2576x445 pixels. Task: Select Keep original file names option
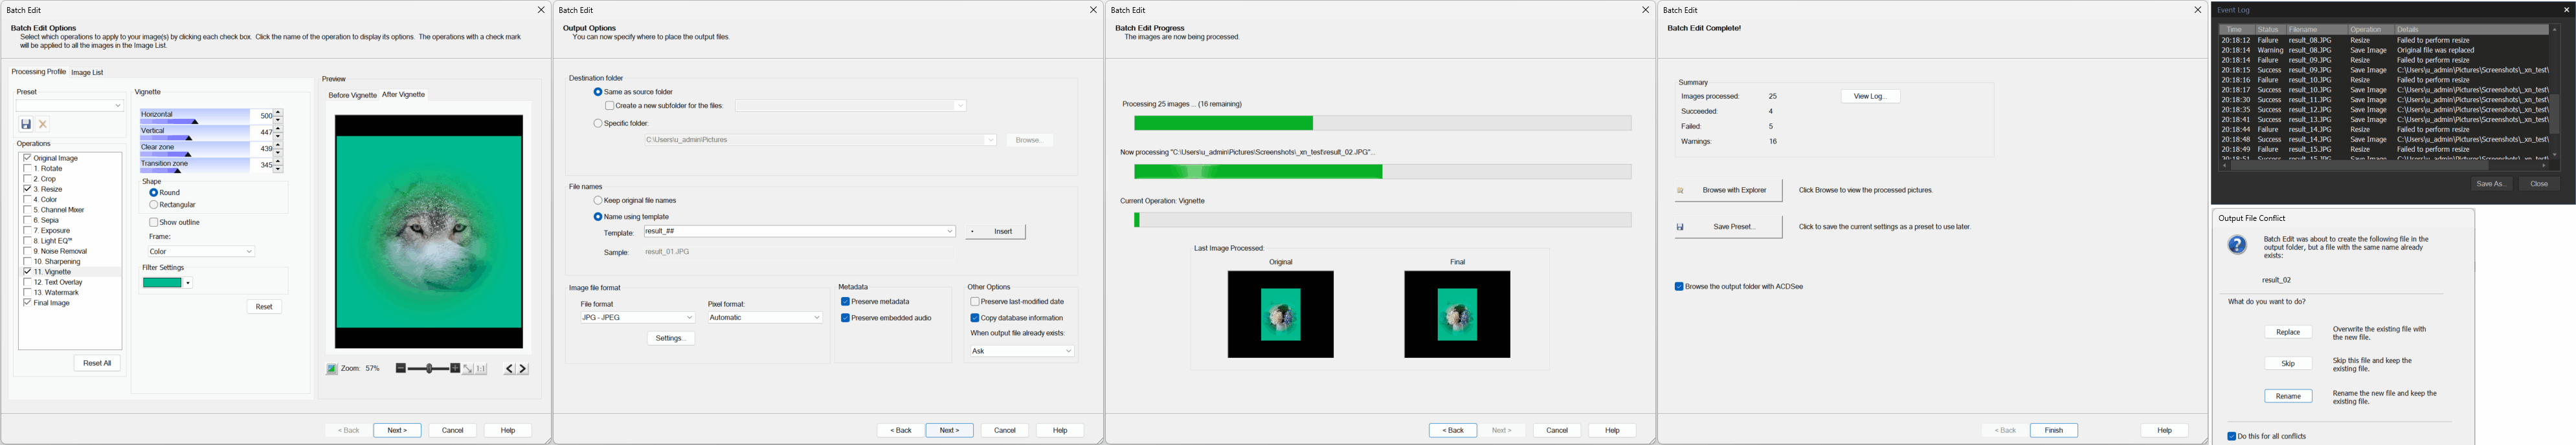click(598, 201)
